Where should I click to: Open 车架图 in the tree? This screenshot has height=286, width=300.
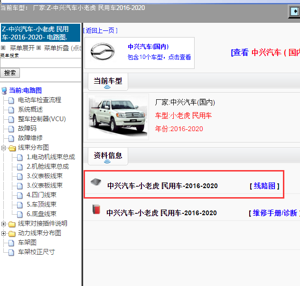[x=27, y=243]
